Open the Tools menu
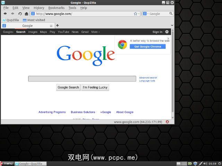Viewport: 222px width, 166px height. [x=72, y=8]
